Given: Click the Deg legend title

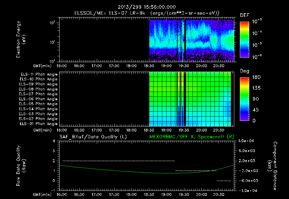Looking at the screenshot, I should click(x=245, y=71).
